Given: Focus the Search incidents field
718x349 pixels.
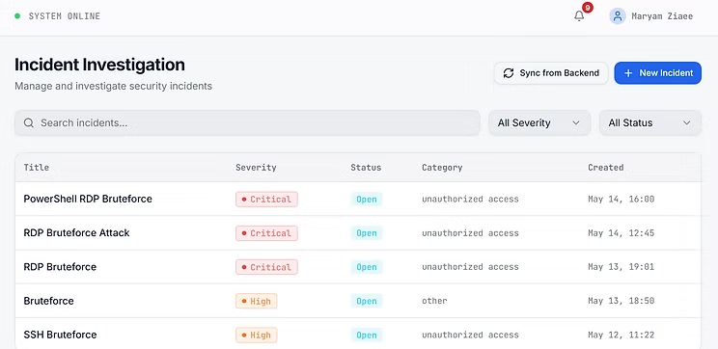Looking at the screenshot, I should coord(247,122).
